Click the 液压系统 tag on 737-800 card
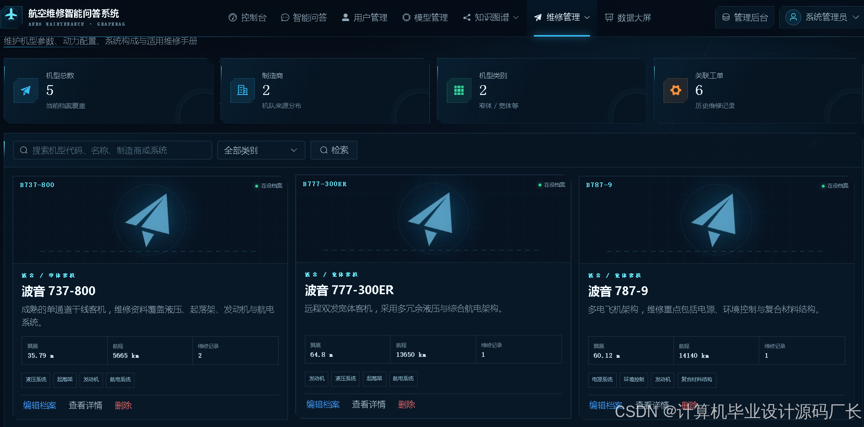864x427 pixels. pos(36,380)
